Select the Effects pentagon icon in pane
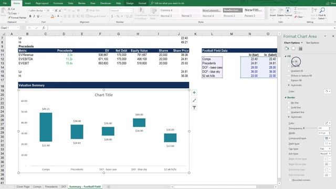This screenshot has width=336, height=189. [293, 49]
